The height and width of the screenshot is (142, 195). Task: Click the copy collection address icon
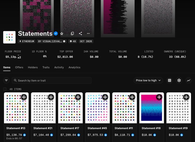click(72, 33)
